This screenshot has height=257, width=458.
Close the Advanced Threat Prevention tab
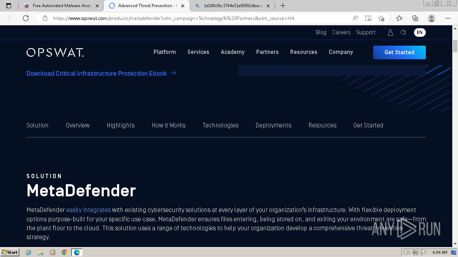click(x=182, y=6)
